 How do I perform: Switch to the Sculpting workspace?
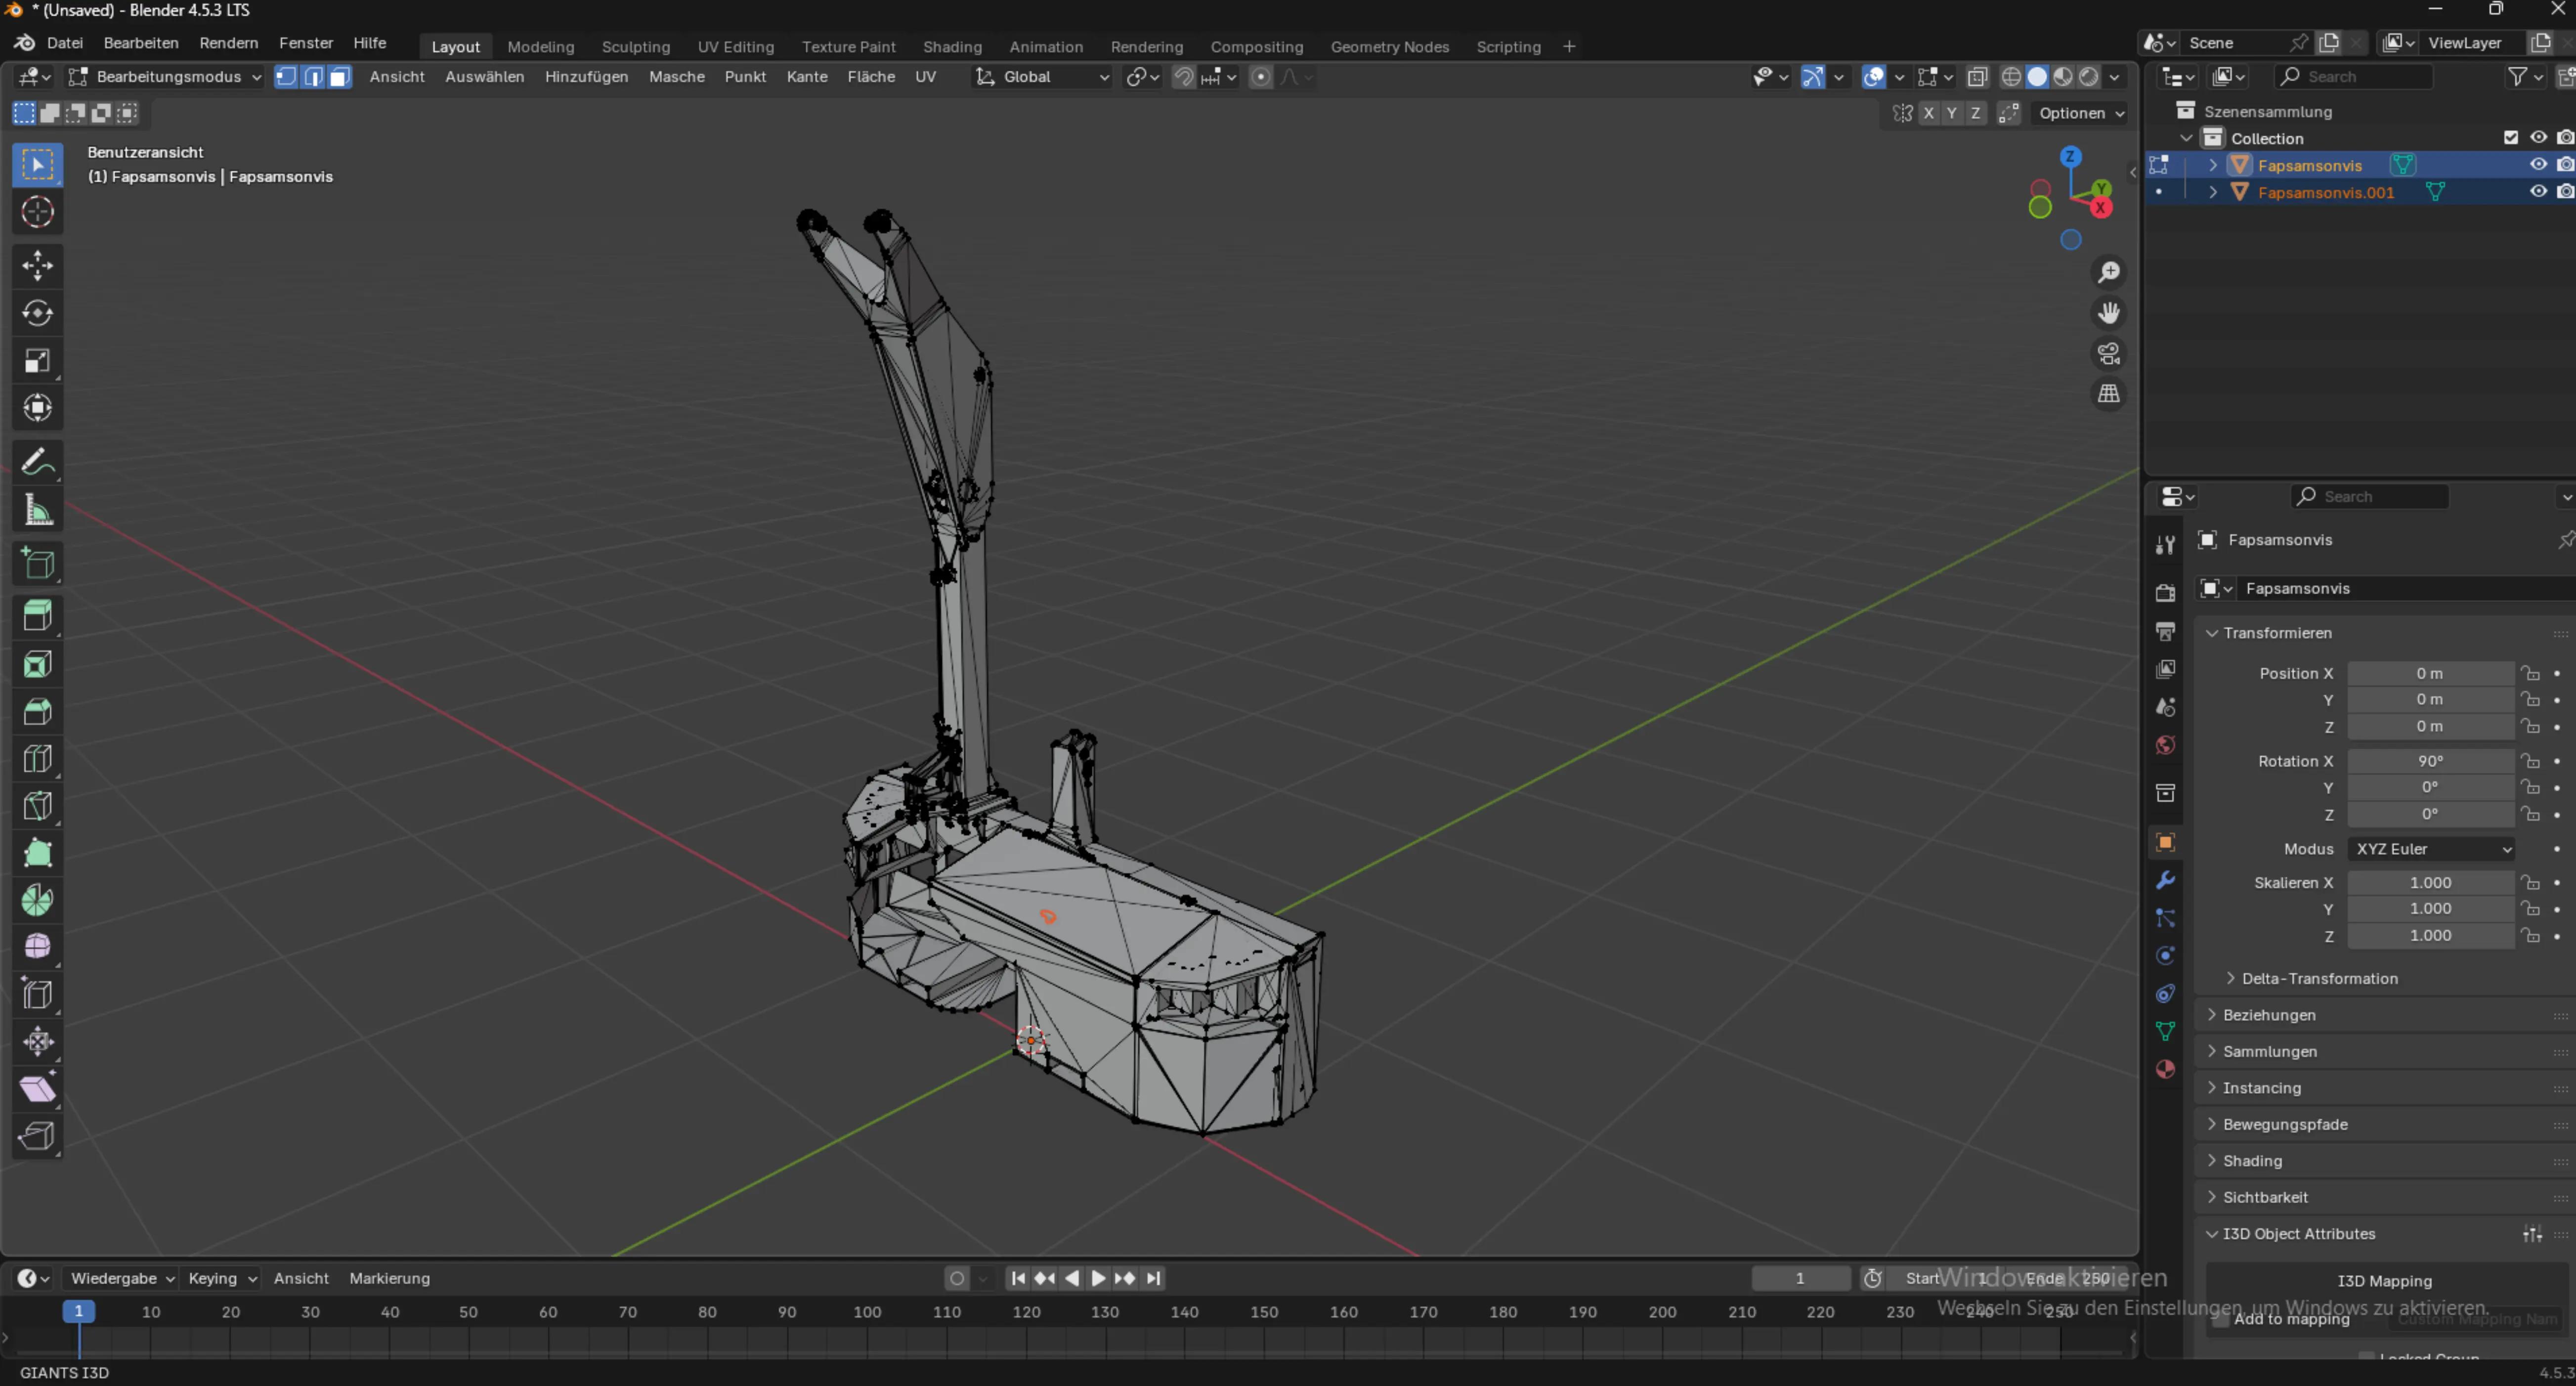tap(636, 47)
